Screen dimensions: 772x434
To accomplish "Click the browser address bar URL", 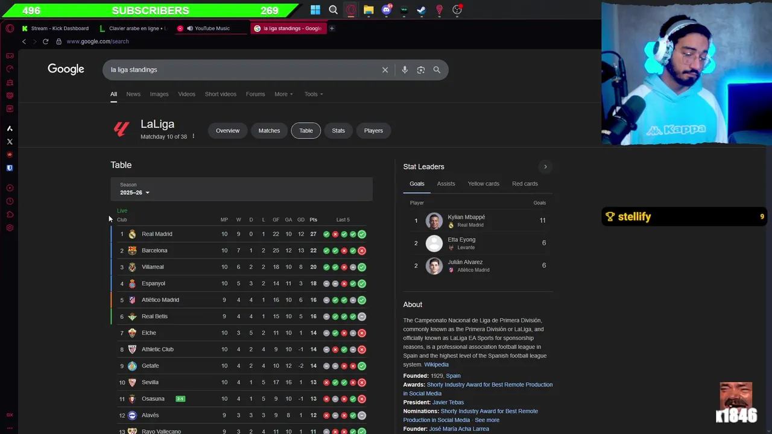I will [98, 42].
